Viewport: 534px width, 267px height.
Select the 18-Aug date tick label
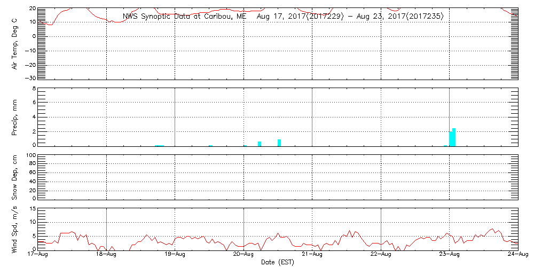(x=107, y=255)
